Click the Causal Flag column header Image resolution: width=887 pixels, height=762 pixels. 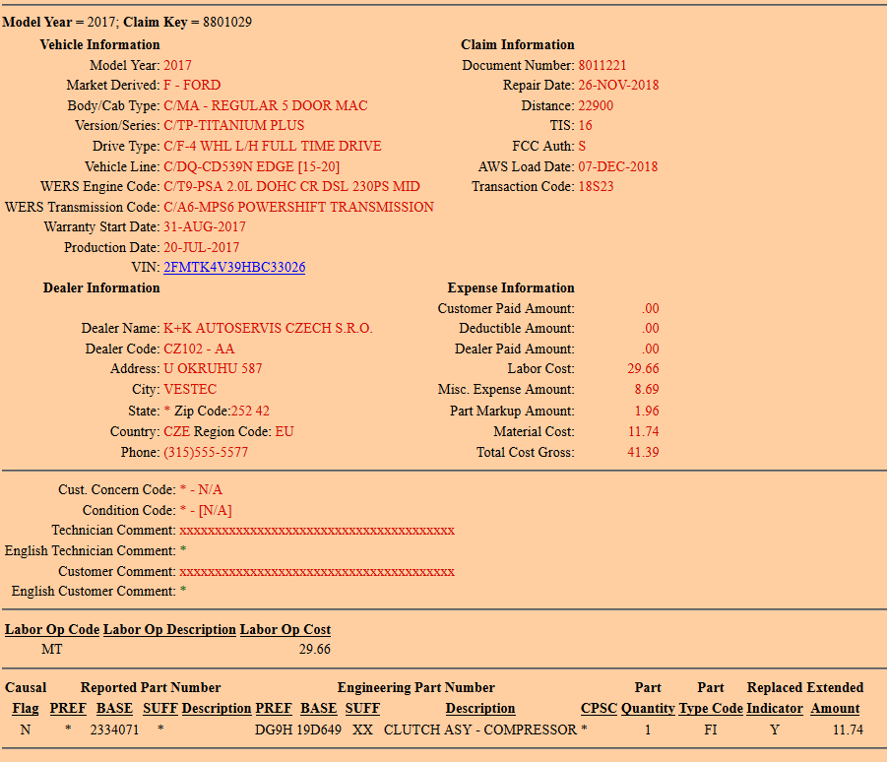tap(26, 709)
